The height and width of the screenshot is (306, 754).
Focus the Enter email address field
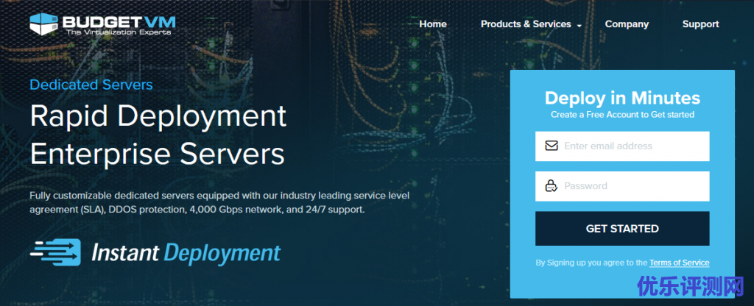622,146
